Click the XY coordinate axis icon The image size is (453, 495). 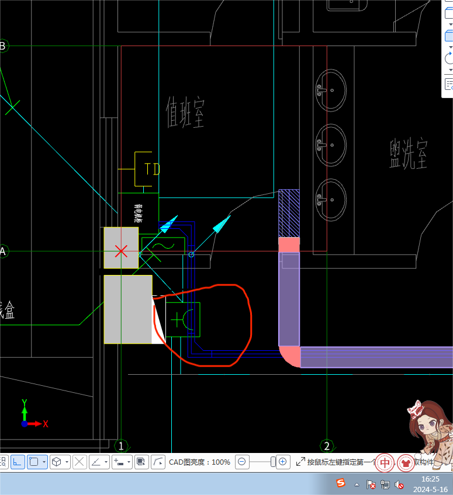(34, 414)
